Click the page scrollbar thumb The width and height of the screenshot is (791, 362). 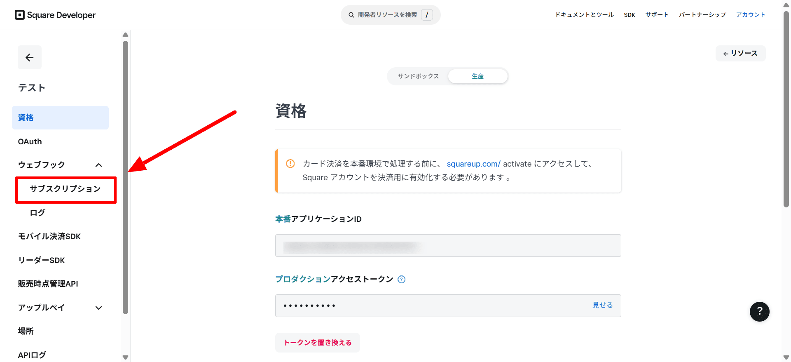pos(786,109)
